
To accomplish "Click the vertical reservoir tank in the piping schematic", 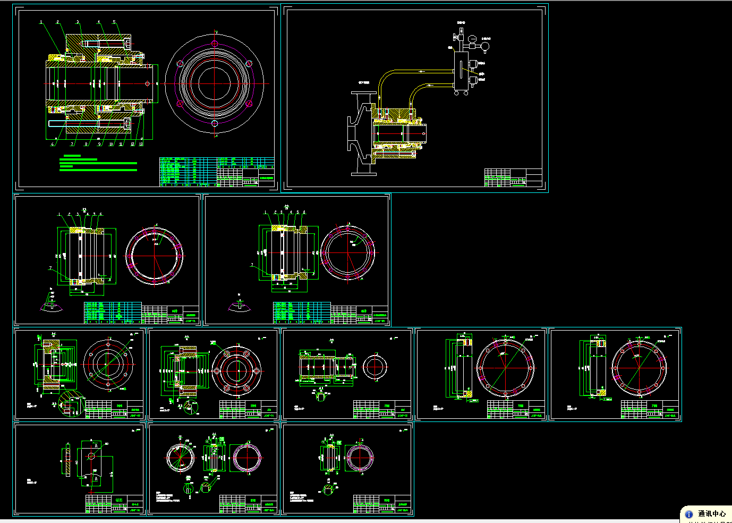I will coord(460,70).
